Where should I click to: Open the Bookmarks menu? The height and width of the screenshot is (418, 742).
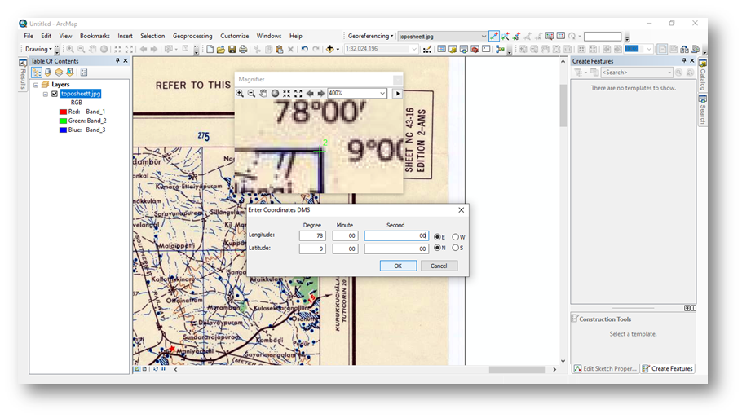click(95, 36)
